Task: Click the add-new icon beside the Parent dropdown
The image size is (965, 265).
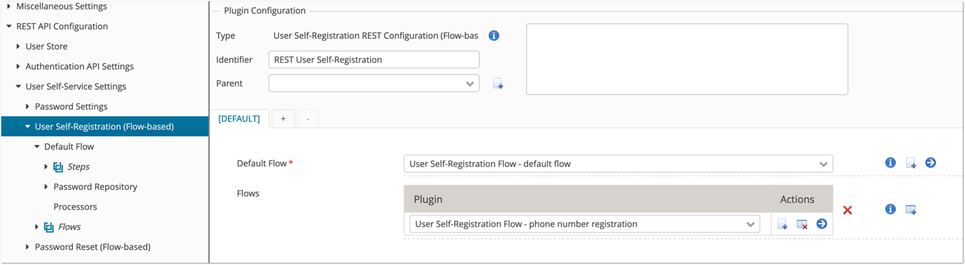Action: (x=498, y=84)
